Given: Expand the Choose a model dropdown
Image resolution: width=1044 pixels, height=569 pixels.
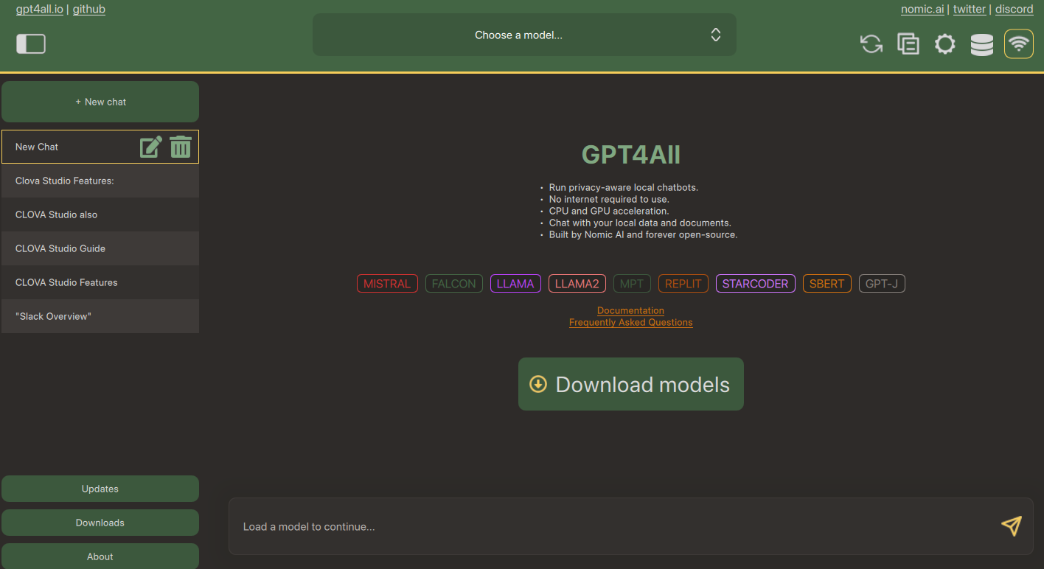Looking at the screenshot, I should tap(524, 35).
